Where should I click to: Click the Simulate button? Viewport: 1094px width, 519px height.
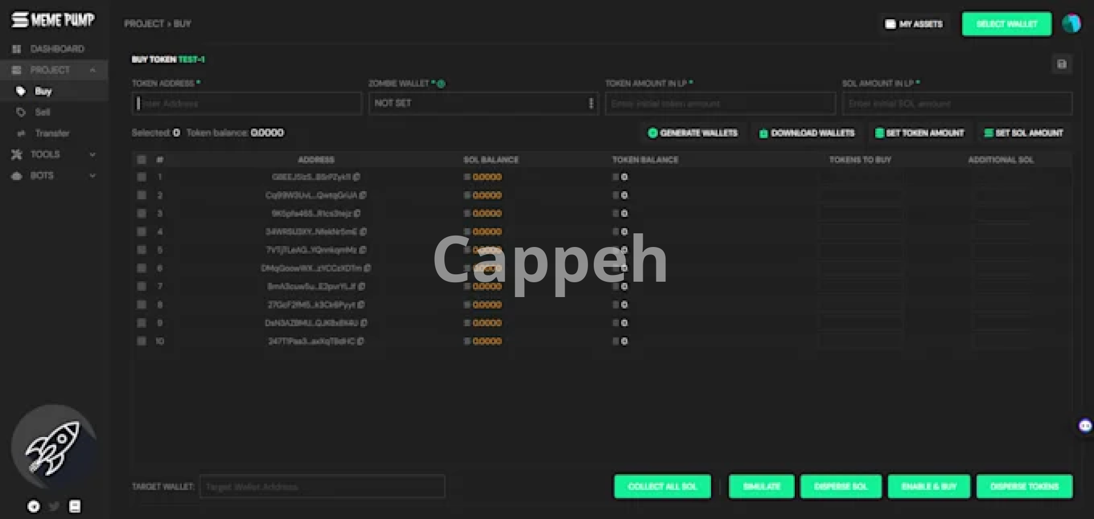[x=761, y=487]
